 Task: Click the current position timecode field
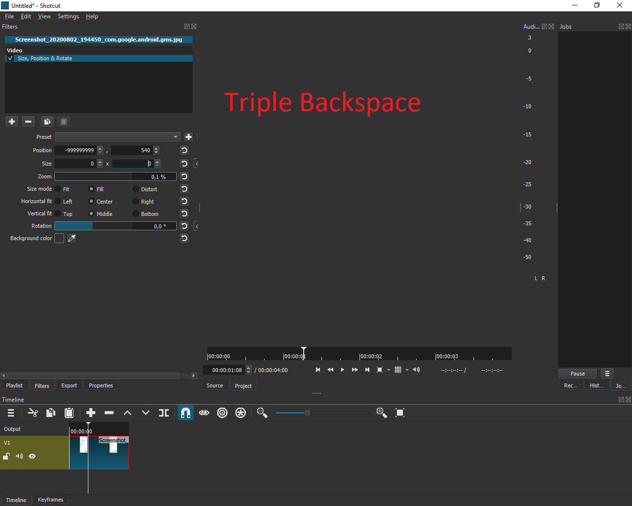click(227, 370)
